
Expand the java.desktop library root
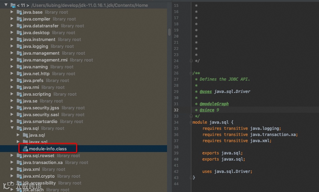point(12,32)
